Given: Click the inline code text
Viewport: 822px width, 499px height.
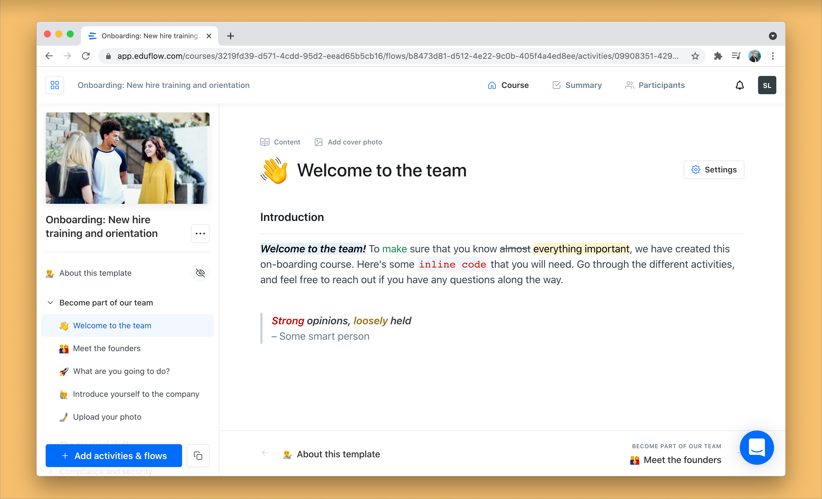Looking at the screenshot, I should [452, 265].
